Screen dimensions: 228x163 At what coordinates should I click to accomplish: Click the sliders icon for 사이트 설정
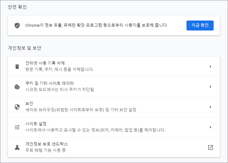pyautogui.click(x=17, y=127)
